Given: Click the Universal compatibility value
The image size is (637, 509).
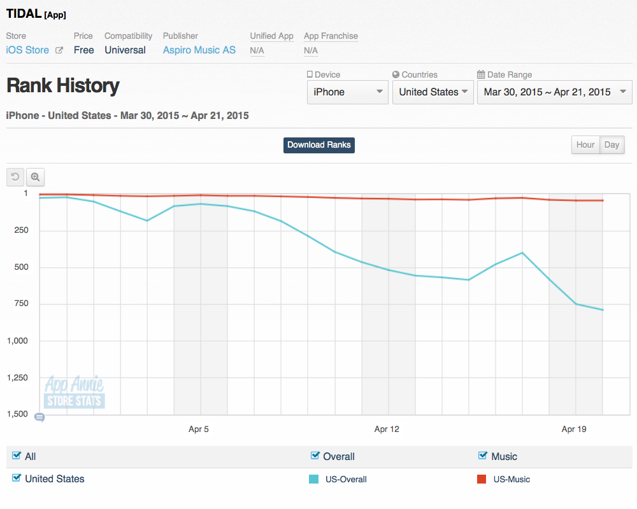Looking at the screenshot, I should pos(125,50).
